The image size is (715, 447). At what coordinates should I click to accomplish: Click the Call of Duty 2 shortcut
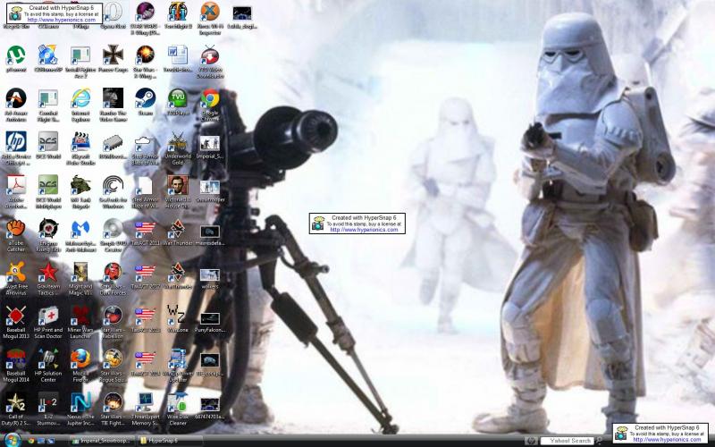(x=16, y=409)
